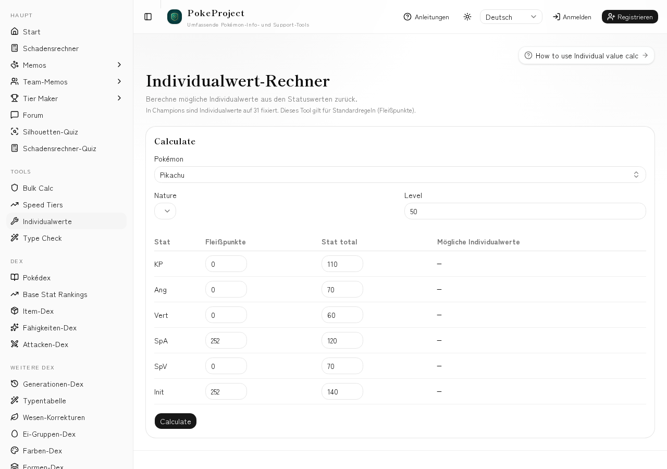
Task: Click the Individualwerte wrench icon
Action: tap(15, 221)
